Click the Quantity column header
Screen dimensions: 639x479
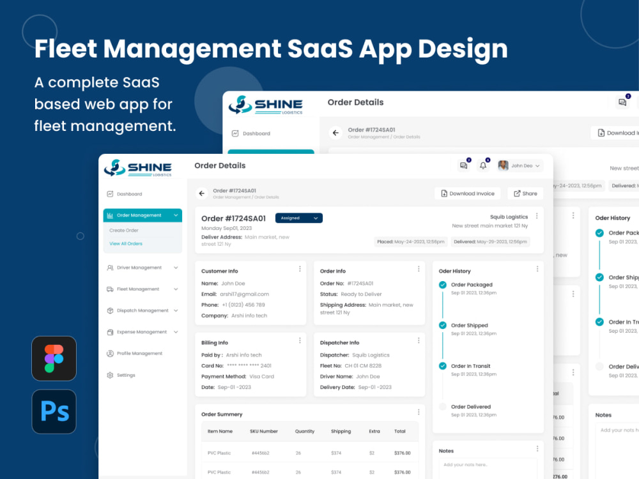tap(305, 431)
